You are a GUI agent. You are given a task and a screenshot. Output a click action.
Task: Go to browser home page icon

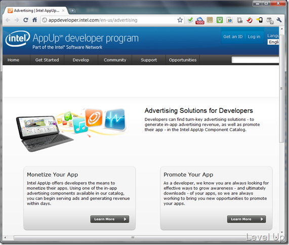(34, 20)
